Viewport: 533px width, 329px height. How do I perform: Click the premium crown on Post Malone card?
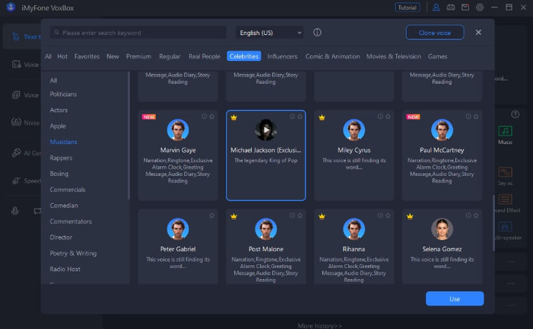click(x=233, y=216)
